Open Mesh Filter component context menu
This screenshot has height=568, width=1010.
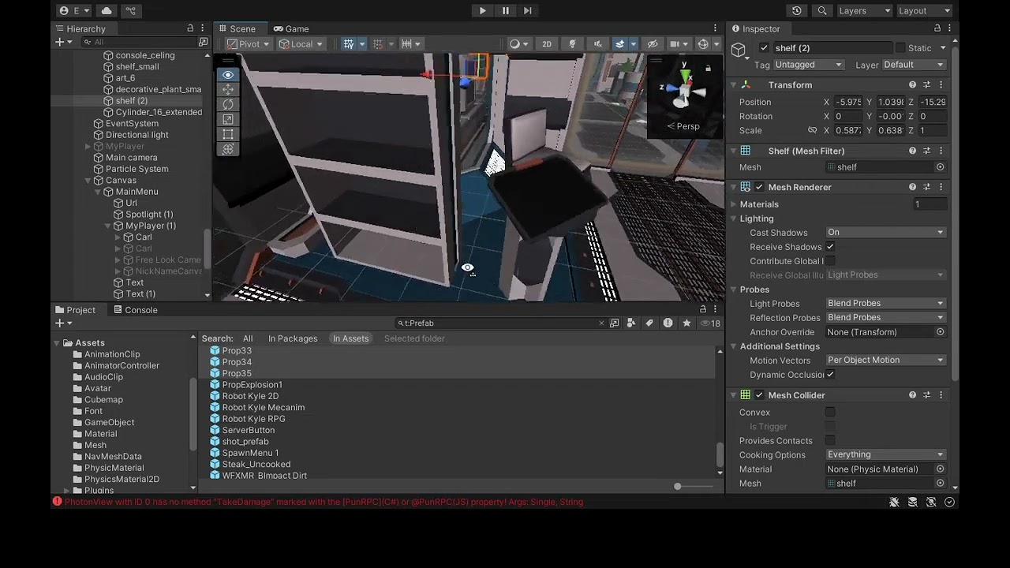(x=941, y=151)
